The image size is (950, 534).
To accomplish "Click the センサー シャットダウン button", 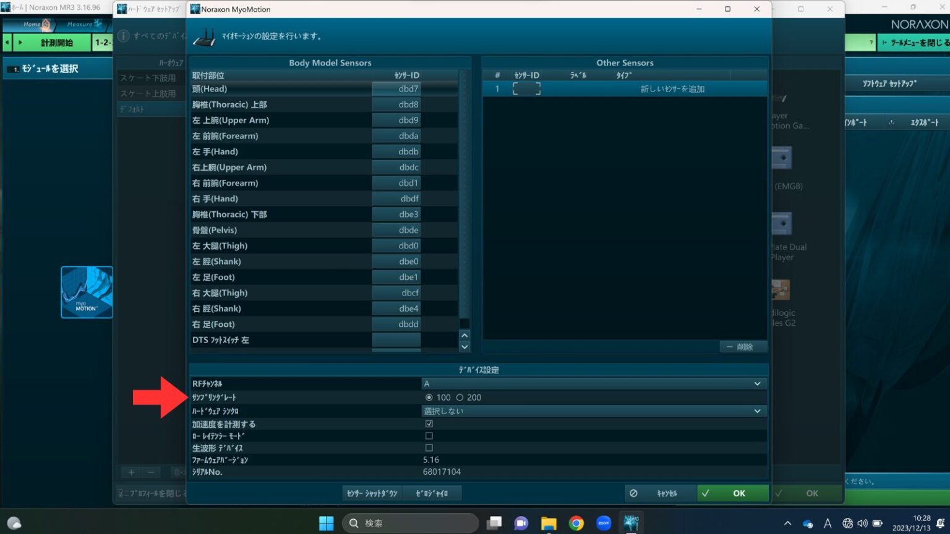I will click(371, 493).
